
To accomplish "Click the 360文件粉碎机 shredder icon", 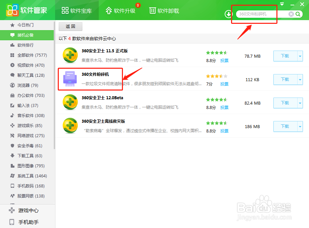I will [x=70, y=79].
